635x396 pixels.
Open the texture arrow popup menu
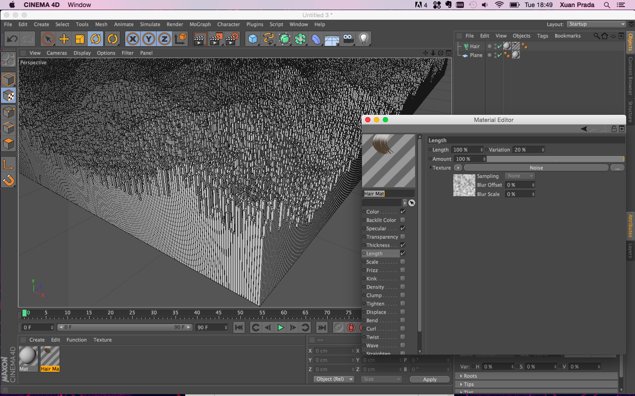click(x=458, y=168)
